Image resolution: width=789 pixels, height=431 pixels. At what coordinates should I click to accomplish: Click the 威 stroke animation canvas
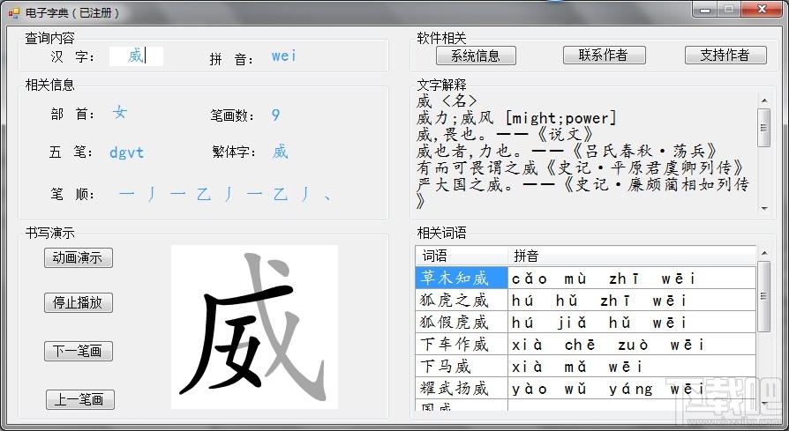[254, 326]
